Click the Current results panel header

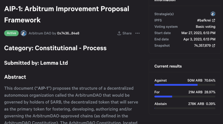click(x=168, y=66)
